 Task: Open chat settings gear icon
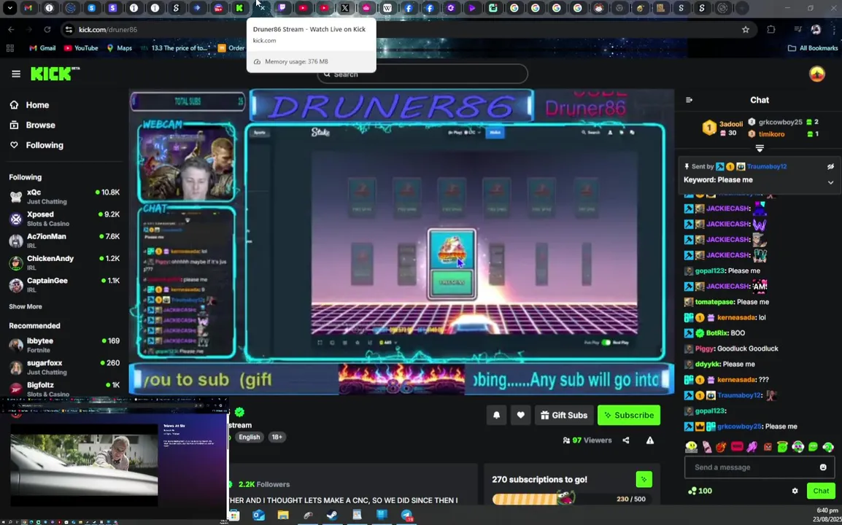(x=795, y=491)
